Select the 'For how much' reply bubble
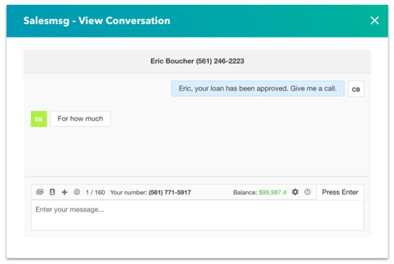This screenshot has width=394, height=264. (80, 119)
